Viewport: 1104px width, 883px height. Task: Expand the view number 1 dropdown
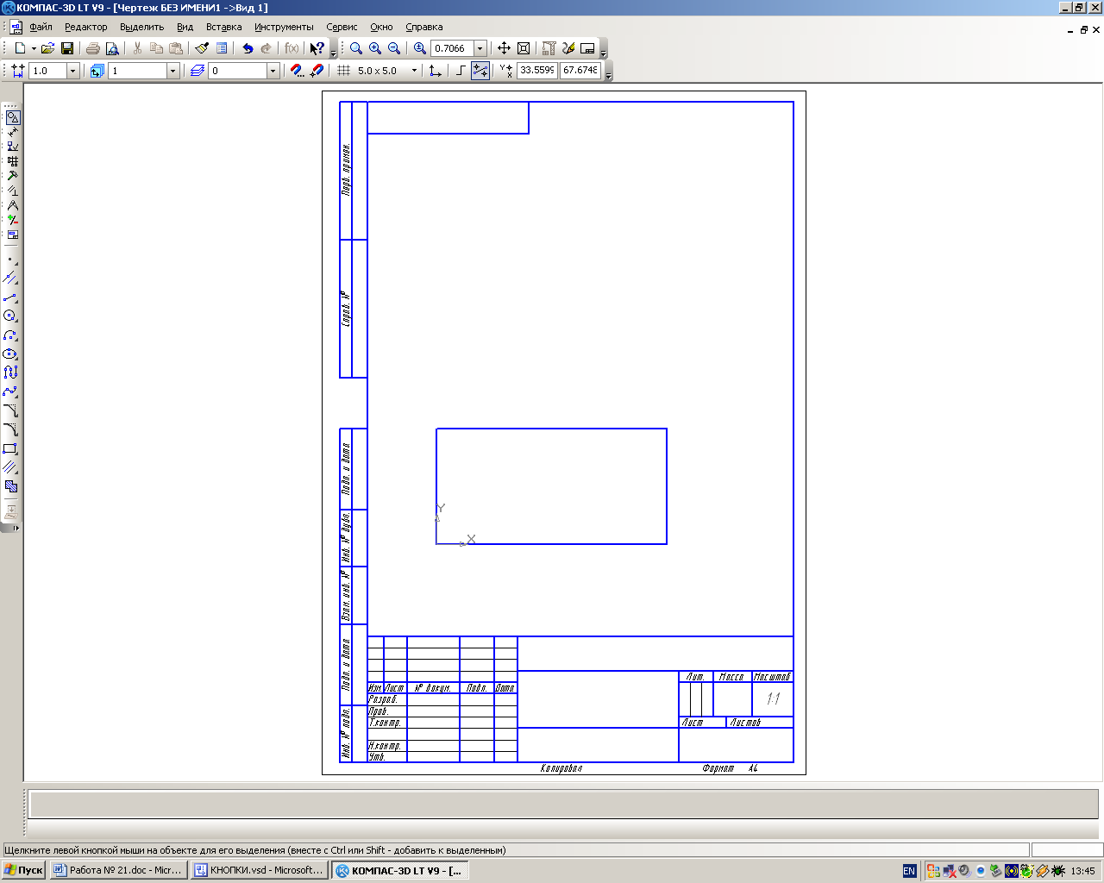[172, 71]
